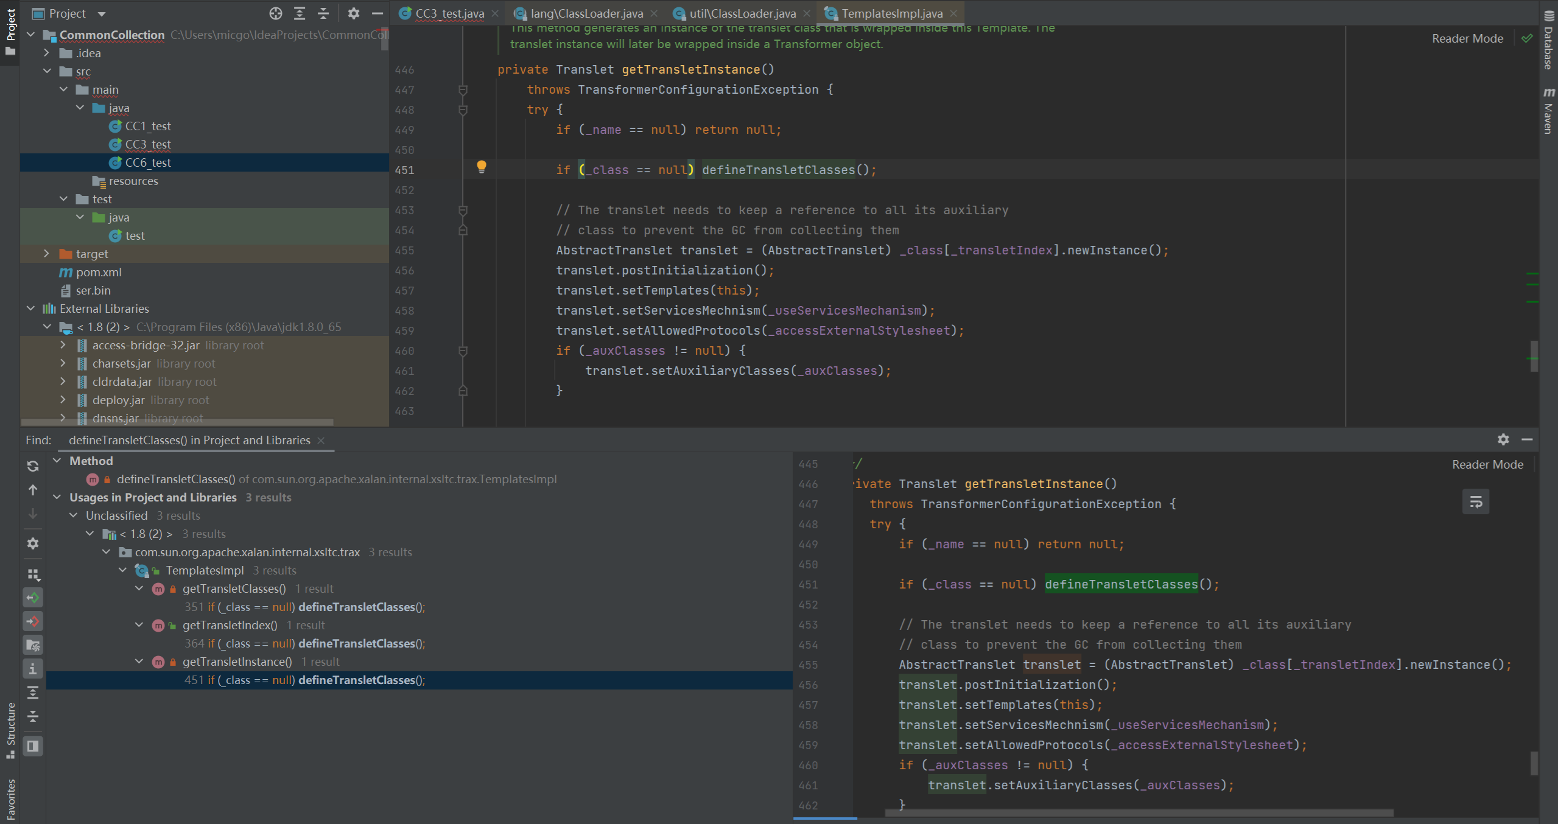The image size is (1558, 824).
Task: Toggle the Group By icon in Find
Action: point(33,574)
